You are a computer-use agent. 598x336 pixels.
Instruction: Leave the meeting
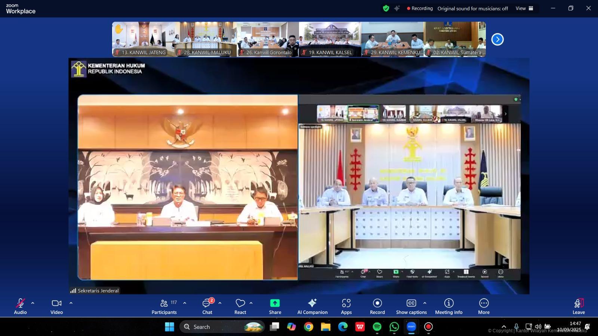point(578,306)
